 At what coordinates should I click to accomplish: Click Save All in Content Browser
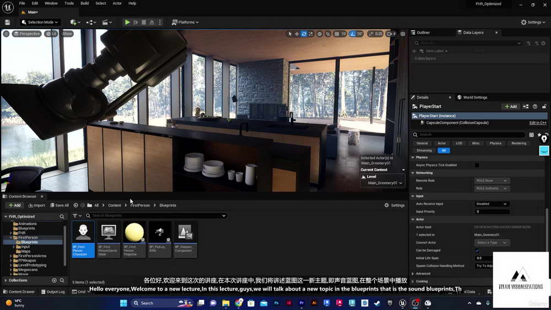click(x=60, y=205)
